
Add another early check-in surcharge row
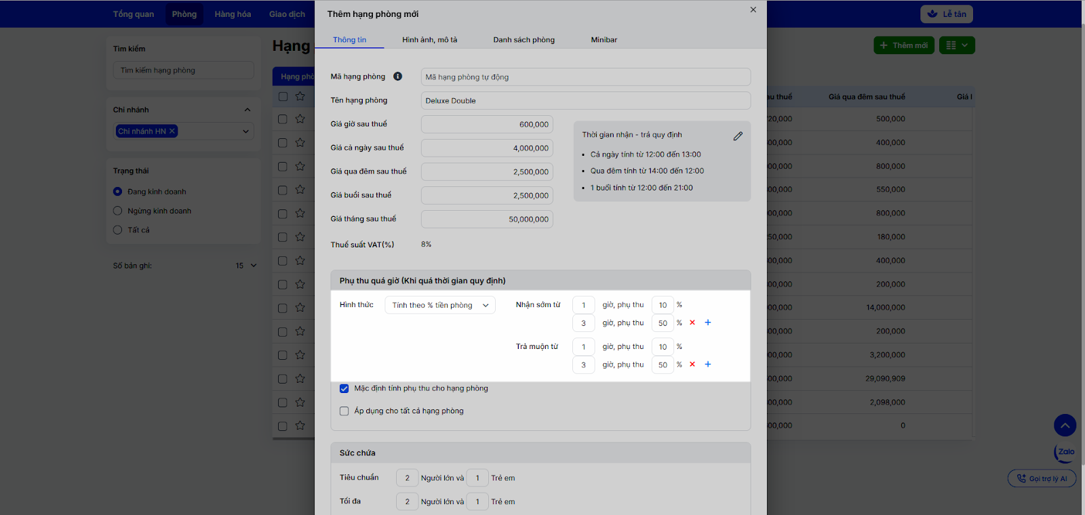coord(708,323)
